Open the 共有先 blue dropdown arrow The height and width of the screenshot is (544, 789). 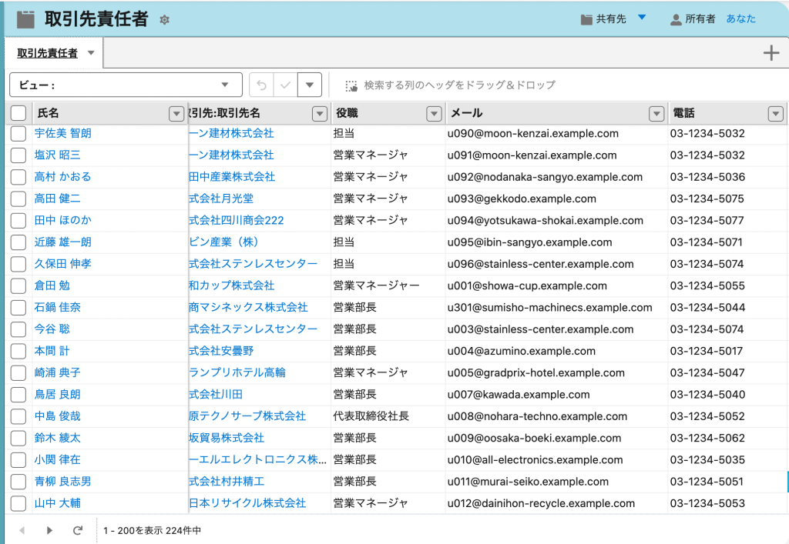tap(642, 18)
